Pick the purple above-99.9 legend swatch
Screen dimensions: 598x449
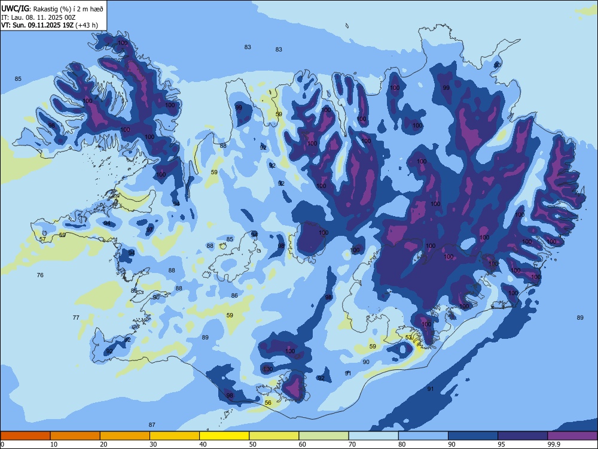click(x=572, y=436)
